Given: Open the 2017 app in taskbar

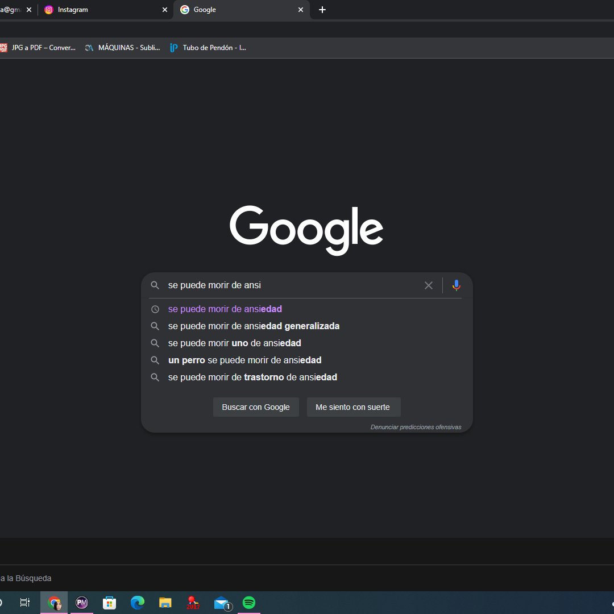Looking at the screenshot, I should coord(193,603).
